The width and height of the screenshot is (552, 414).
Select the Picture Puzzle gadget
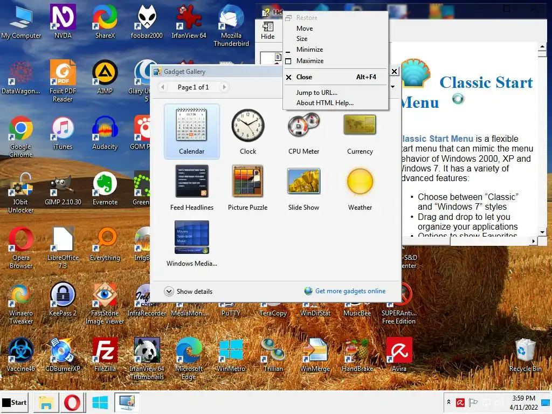[248, 188]
